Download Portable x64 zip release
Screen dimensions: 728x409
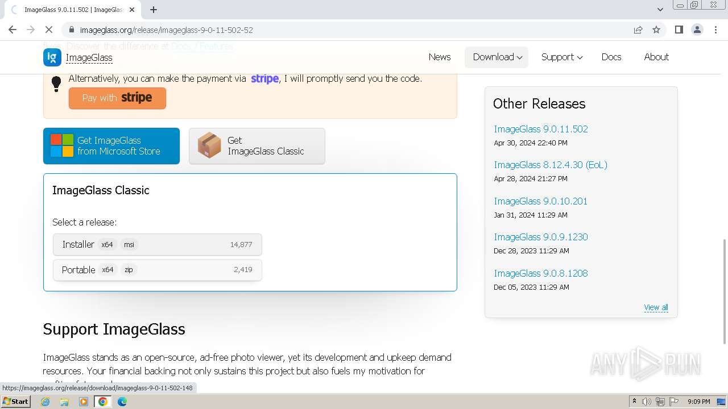(x=158, y=270)
